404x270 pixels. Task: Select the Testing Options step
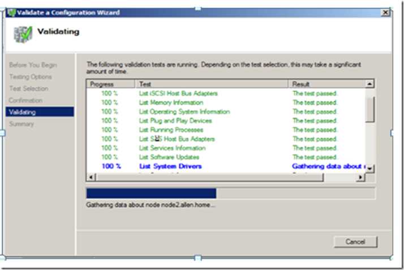click(31, 77)
